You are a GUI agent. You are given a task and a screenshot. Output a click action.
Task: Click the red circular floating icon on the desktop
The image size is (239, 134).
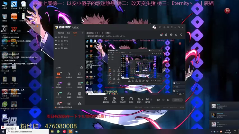click(x=227, y=10)
